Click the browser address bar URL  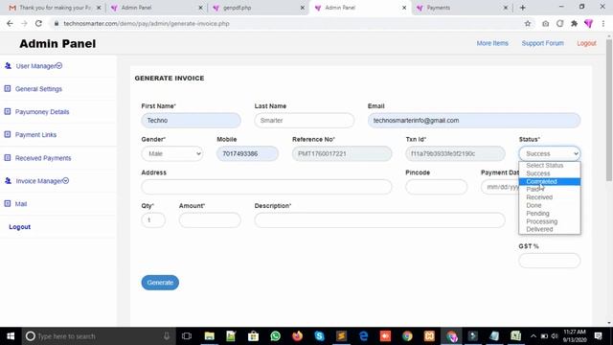(147, 23)
